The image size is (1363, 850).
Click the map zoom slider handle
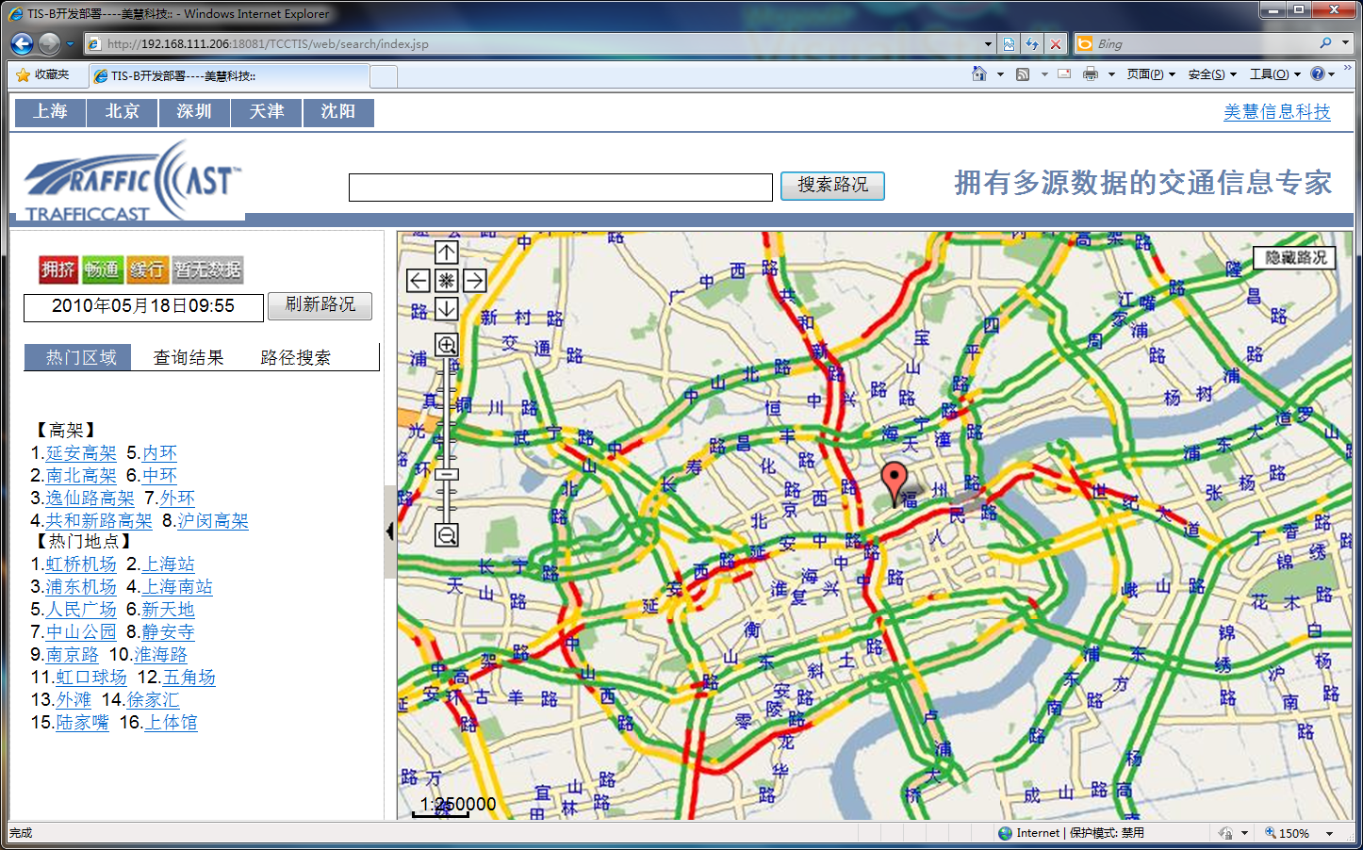447,474
